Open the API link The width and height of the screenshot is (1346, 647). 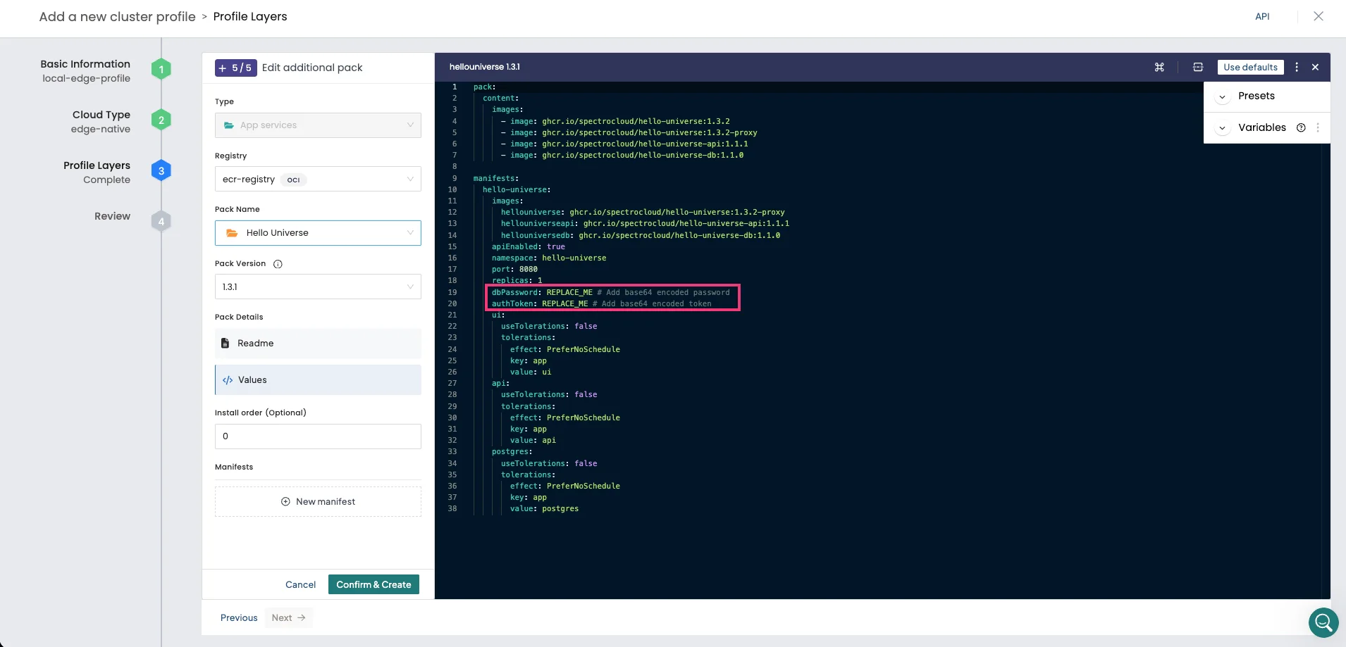[1262, 16]
